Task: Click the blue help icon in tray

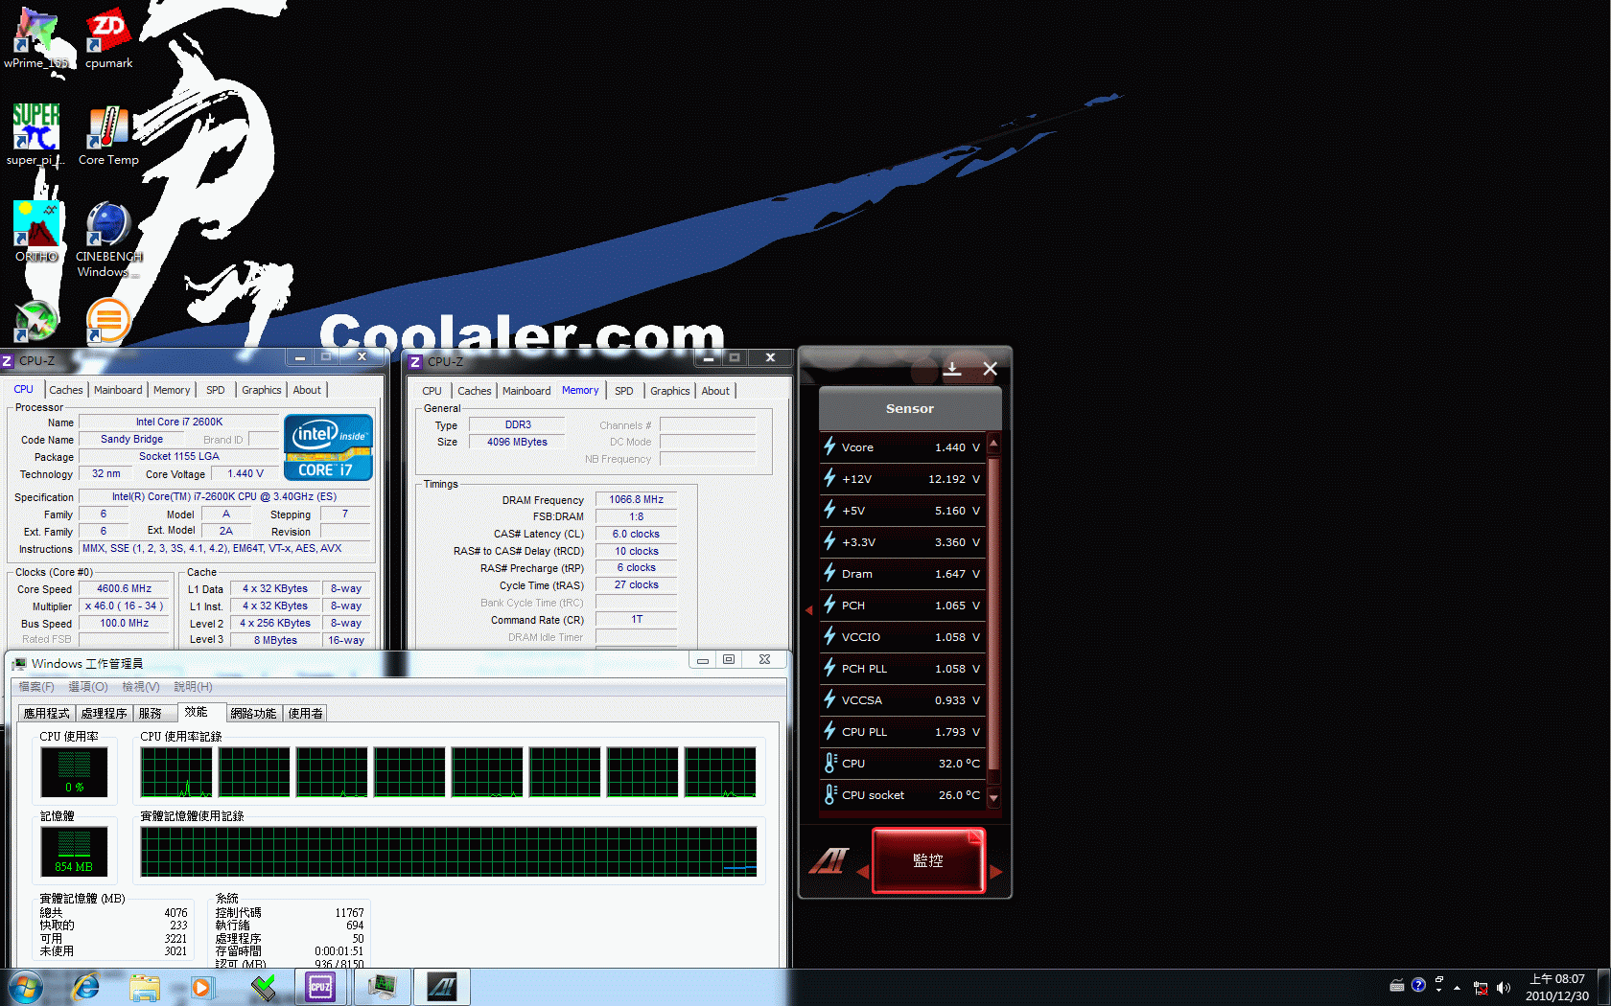Action: coord(1418,985)
